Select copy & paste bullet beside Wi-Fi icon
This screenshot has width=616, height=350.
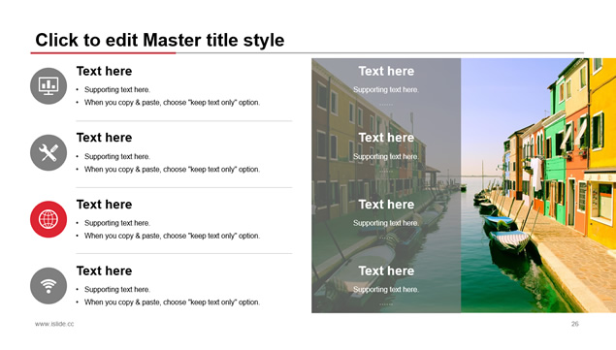172,302
